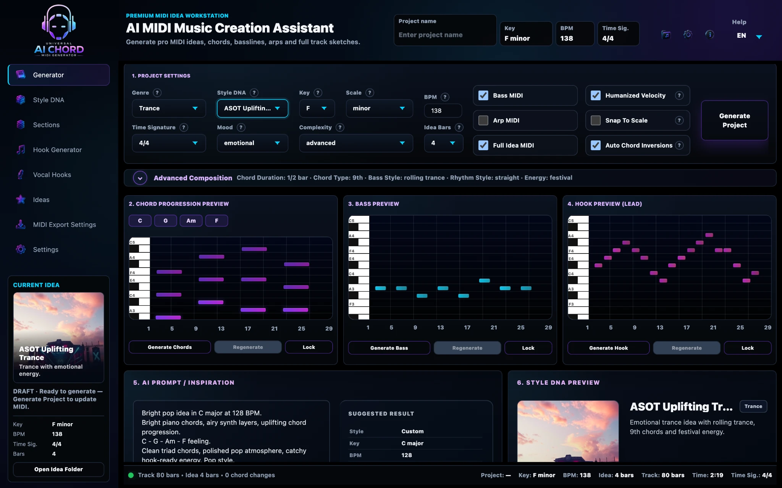Toggle the Auto Chord Inversions checkbox

point(596,145)
